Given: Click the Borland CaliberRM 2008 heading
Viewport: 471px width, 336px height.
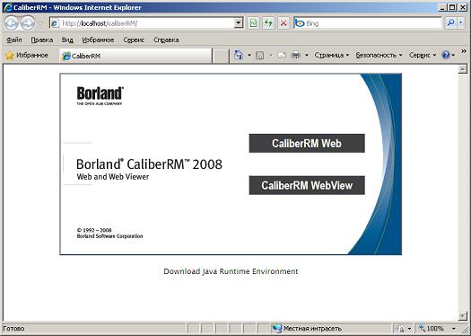Looking at the screenshot, I should tap(149, 164).
